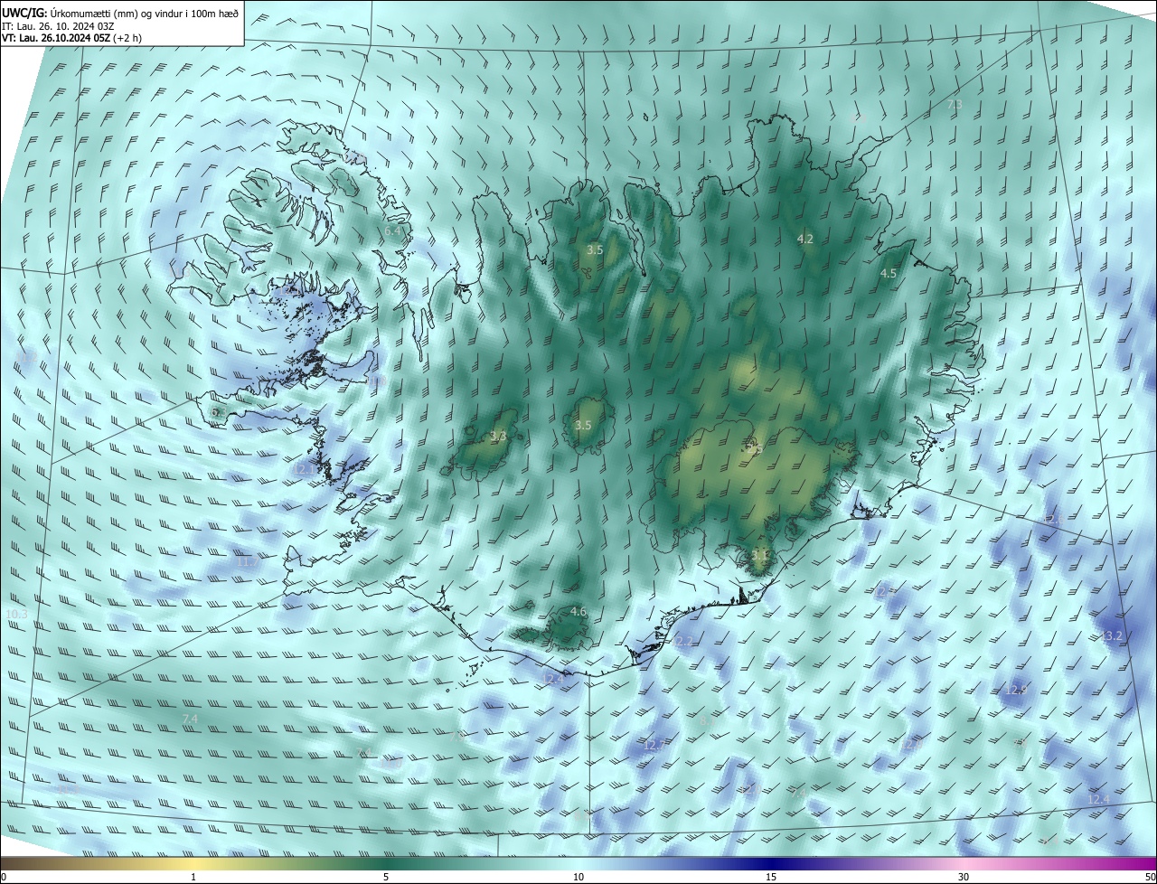Click the 12.7 value label on the map

point(653,745)
